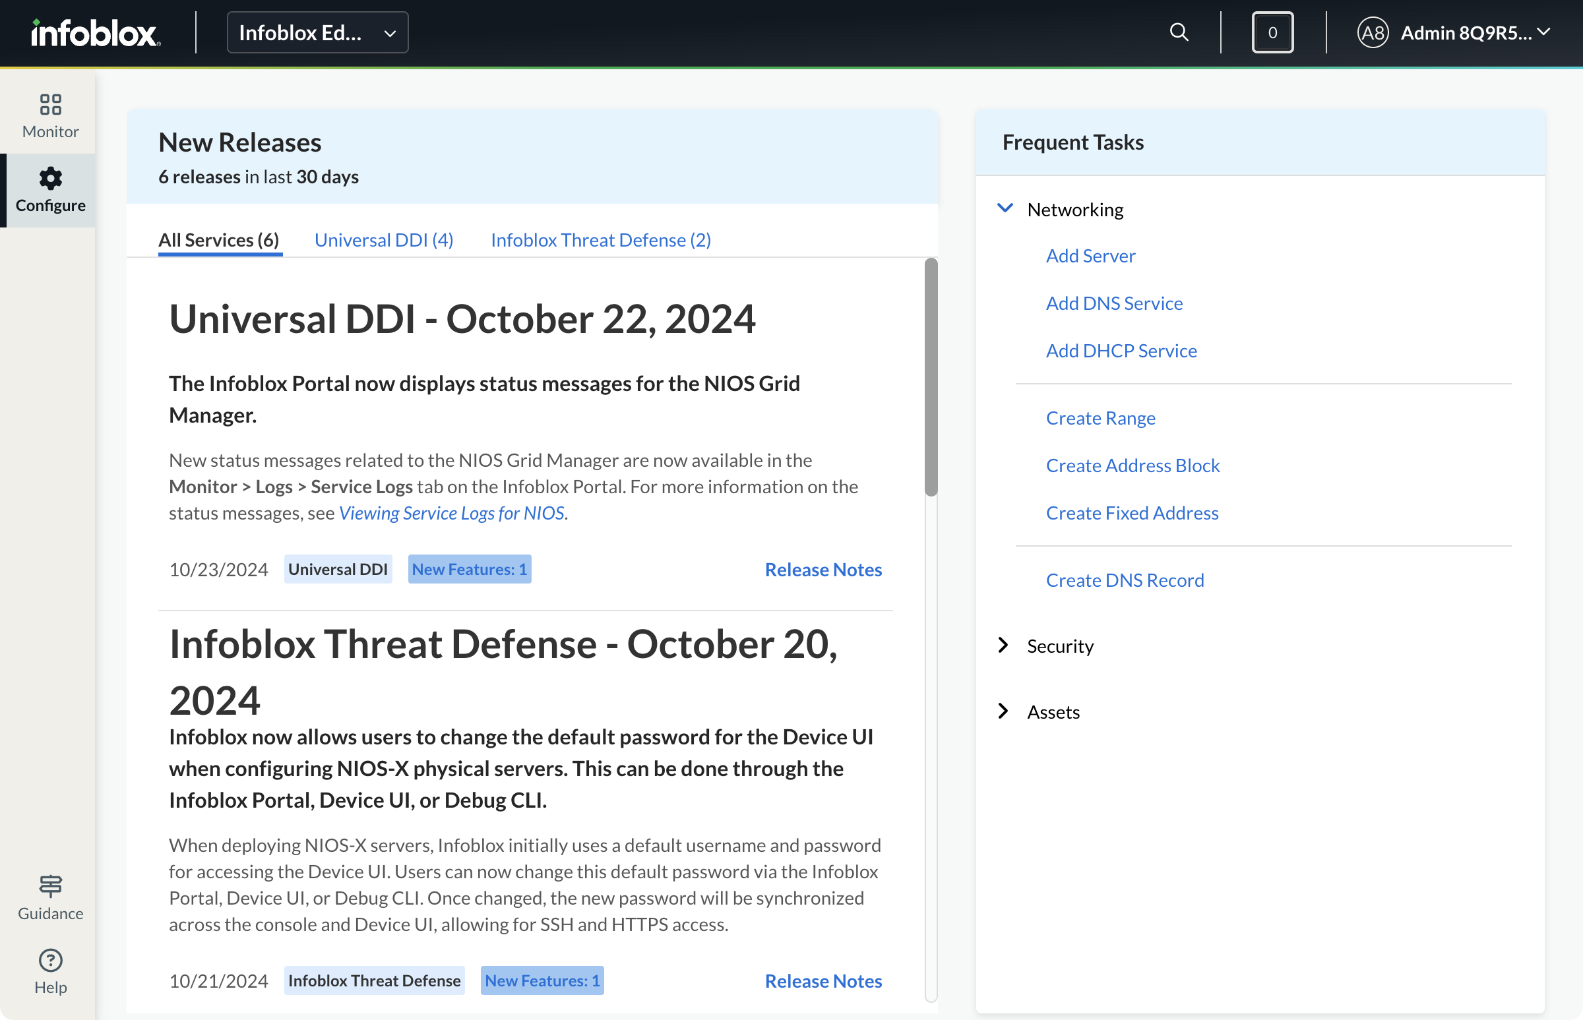Switch to the Infoblox Threat Defense (2) tab

click(x=600, y=240)
